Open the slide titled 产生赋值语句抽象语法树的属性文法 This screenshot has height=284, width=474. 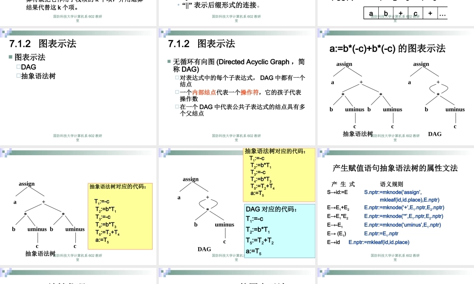(395, 168)
